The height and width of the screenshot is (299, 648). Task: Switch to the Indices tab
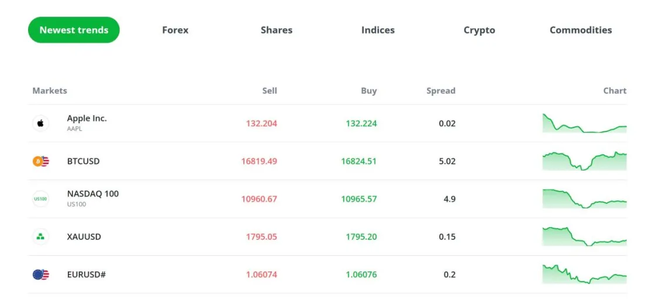[378, 30]
